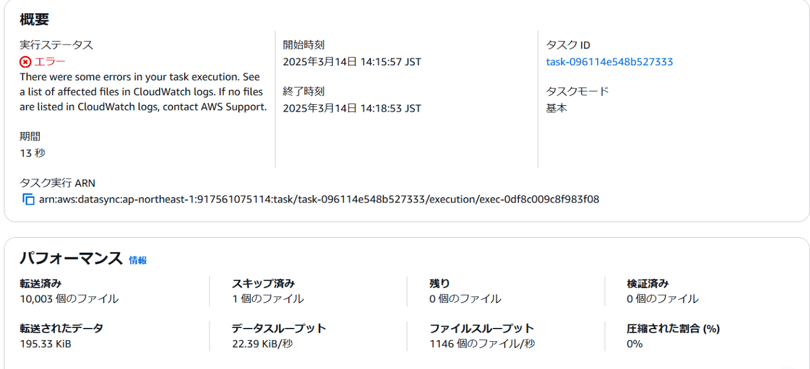810x369 pixels.
Task: Click the 195.33 KiB transferred data value
Action: coord(45,344)
